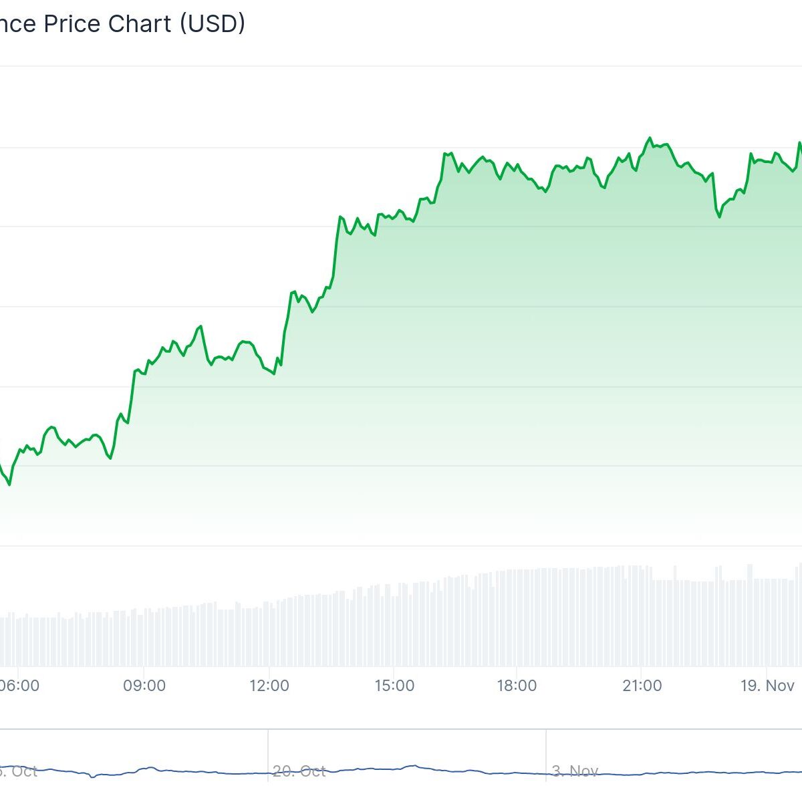Click the "06:00" time axis label
802x802 pixels.
tap(19, 686)
